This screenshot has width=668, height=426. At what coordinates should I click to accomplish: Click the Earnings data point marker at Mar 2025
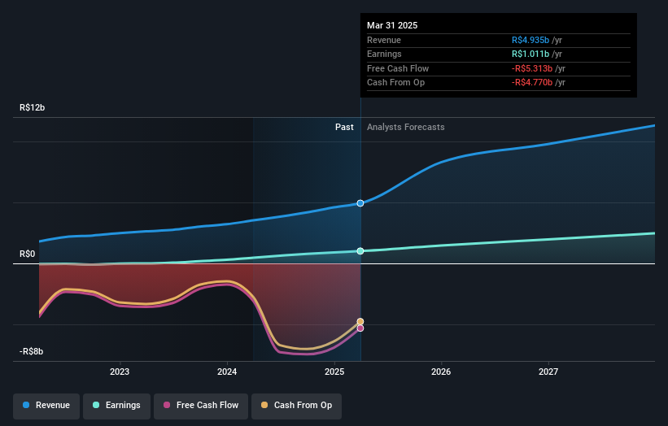point(360,251)
